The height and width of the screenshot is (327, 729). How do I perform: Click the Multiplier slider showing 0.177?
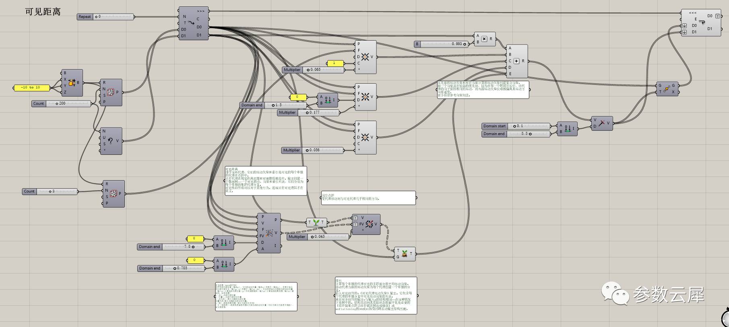(308, 113)
